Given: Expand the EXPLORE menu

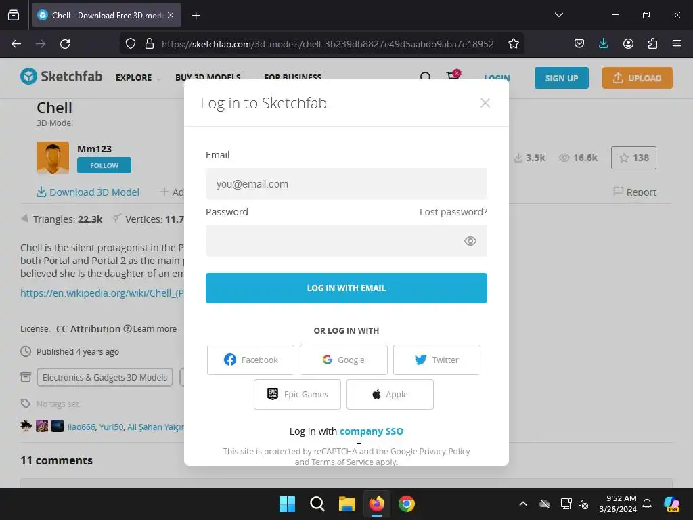Looking at the screenshot, I should [x=137, y=77].
